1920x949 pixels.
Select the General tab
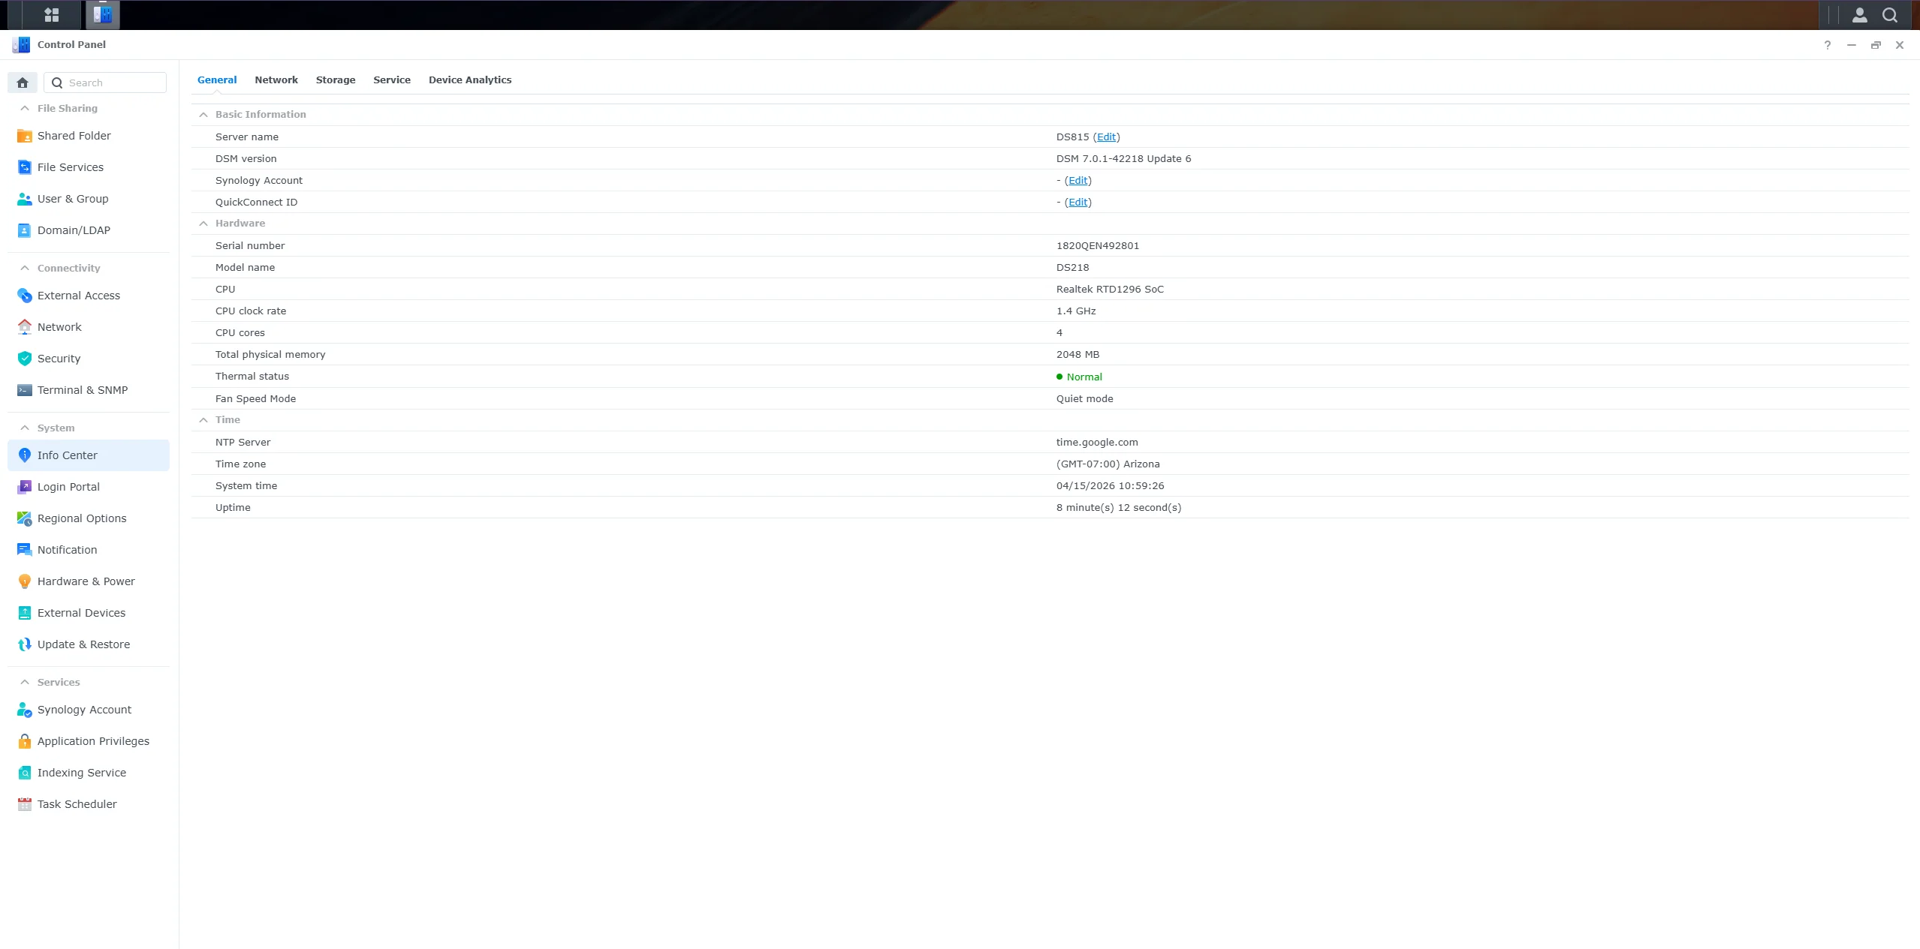tap(217, 80)
